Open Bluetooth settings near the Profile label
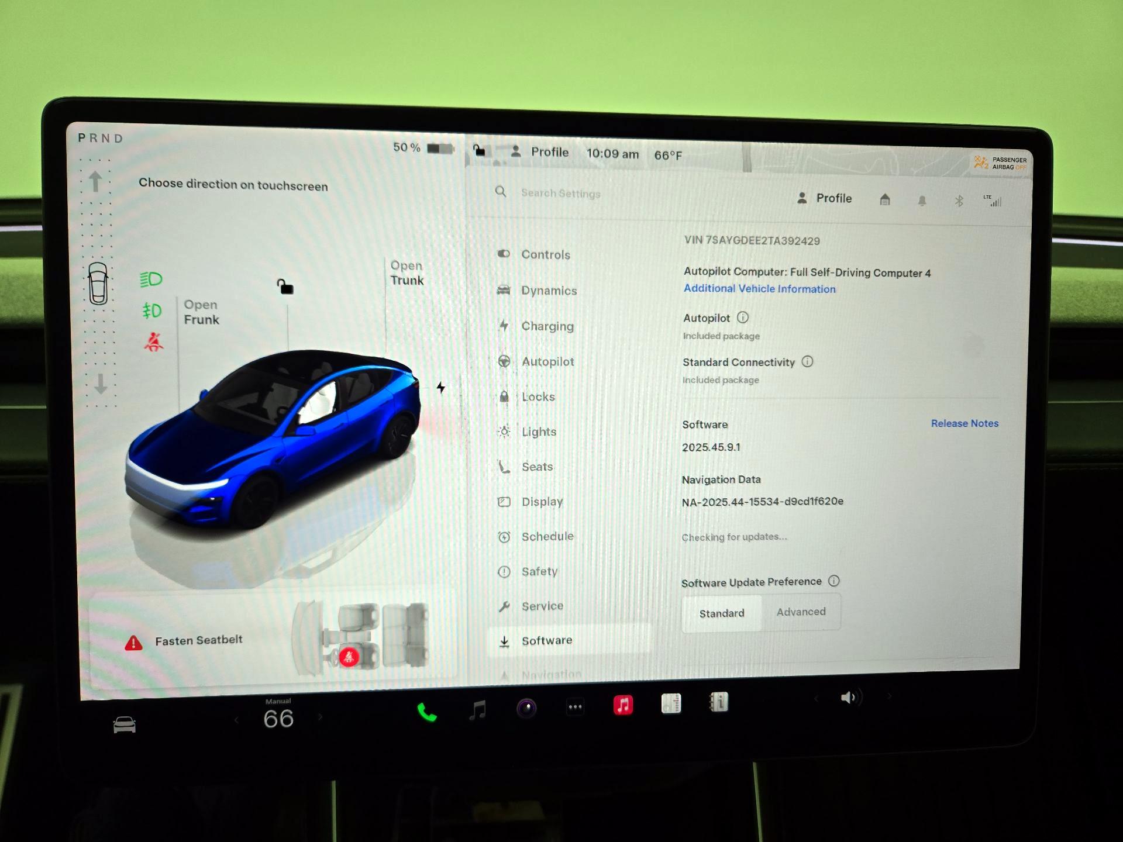Screen dimensions: 1123x842 click(958, 200)
